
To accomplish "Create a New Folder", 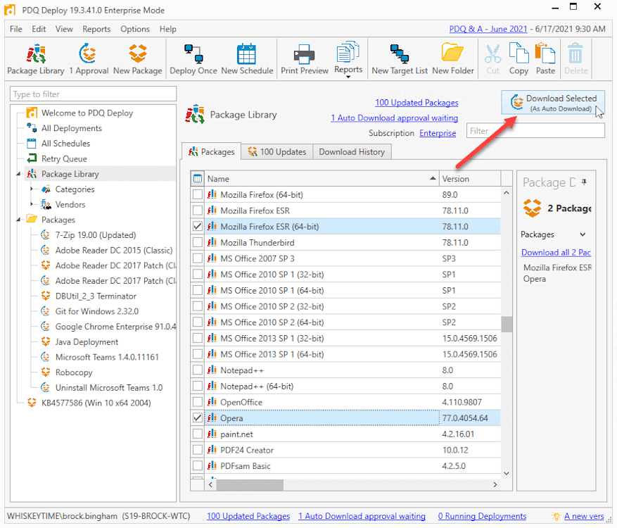I will [x=453, y=59].
